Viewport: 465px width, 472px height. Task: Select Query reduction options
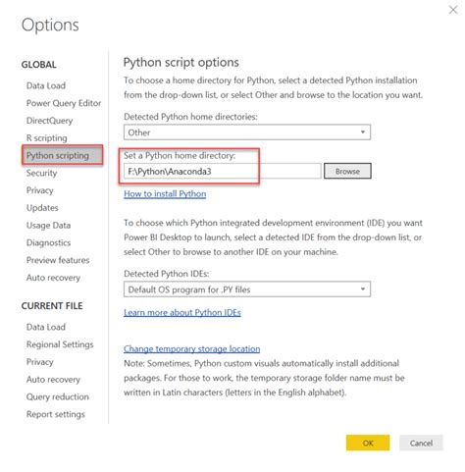[x=58, y=396]
